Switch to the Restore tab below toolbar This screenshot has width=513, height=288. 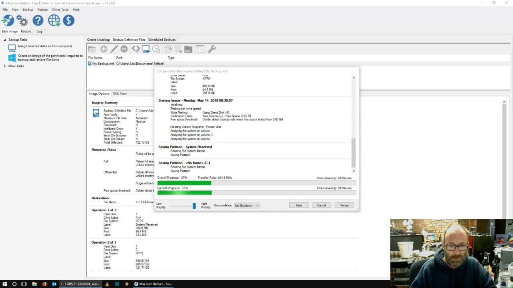[x=26, y=31]
